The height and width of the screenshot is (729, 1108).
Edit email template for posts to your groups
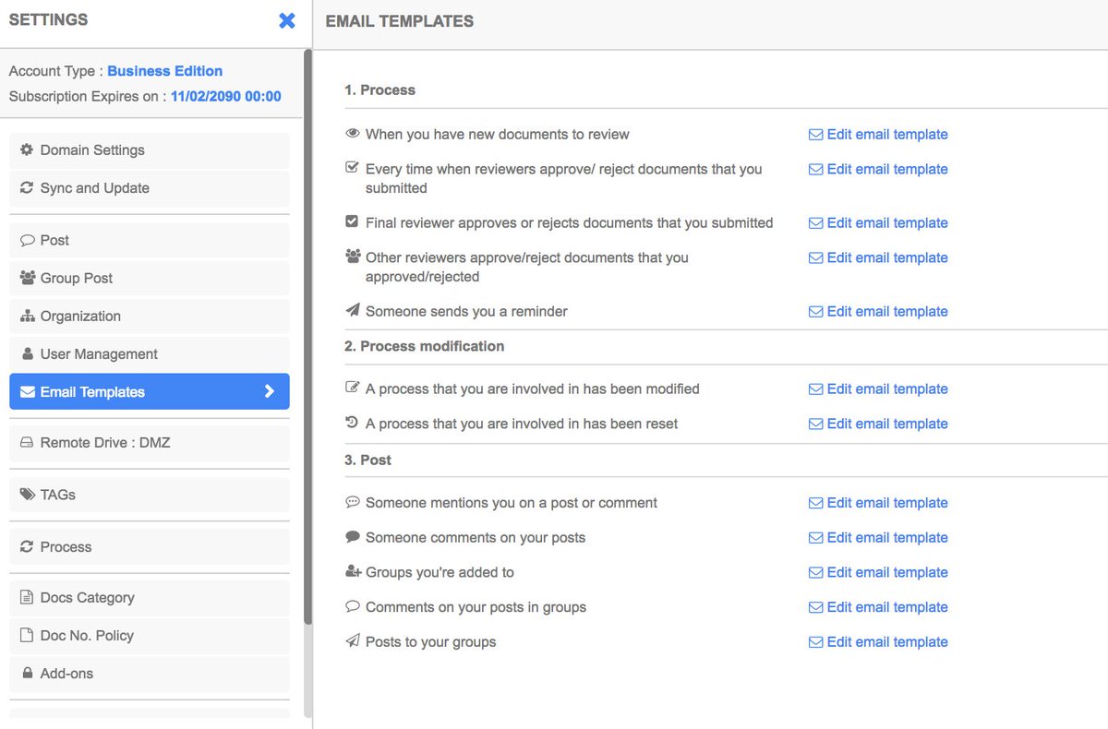pos(878,641)
